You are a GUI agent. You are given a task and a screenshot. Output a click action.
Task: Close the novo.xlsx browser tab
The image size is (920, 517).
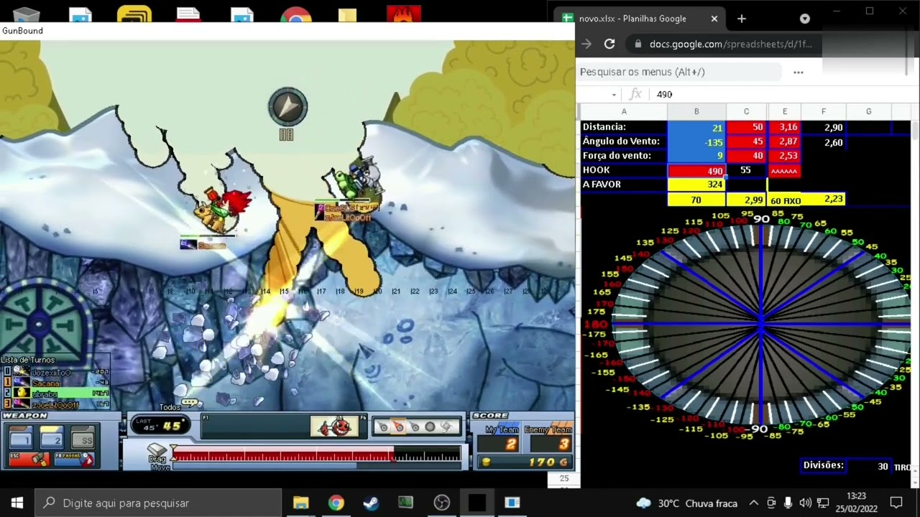point(714,19)
